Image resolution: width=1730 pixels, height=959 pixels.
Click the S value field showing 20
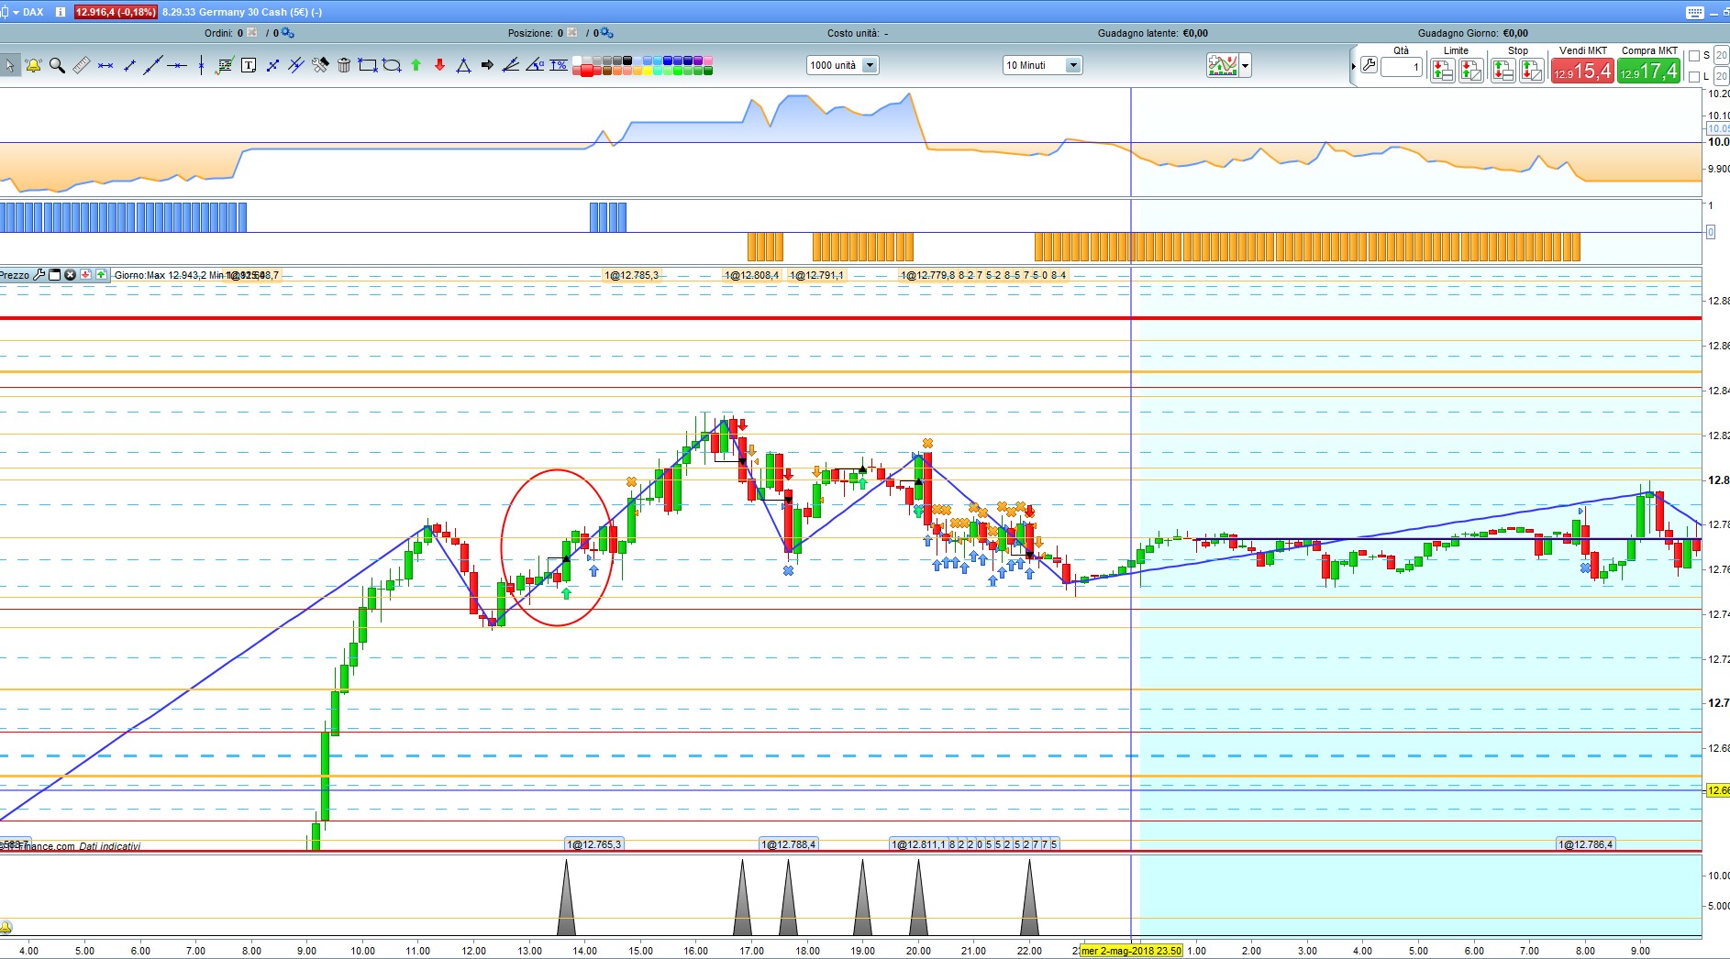pyautogui.click(x=1721, y=56)
